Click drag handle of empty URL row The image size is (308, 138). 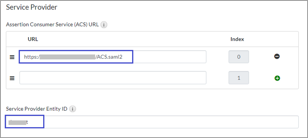[12, 78]
